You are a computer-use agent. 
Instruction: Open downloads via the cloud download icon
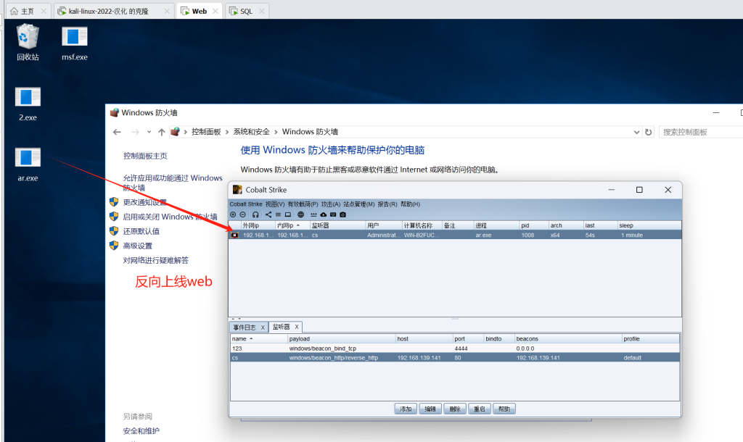[x=323, y=215]
